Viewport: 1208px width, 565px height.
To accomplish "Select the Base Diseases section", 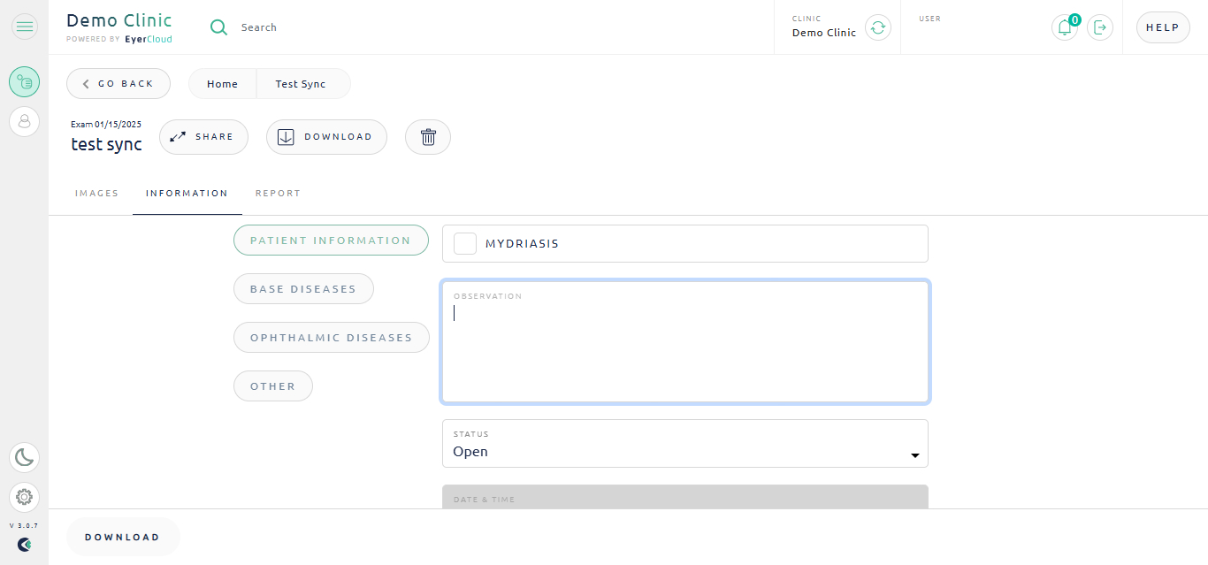I will 303,289.
